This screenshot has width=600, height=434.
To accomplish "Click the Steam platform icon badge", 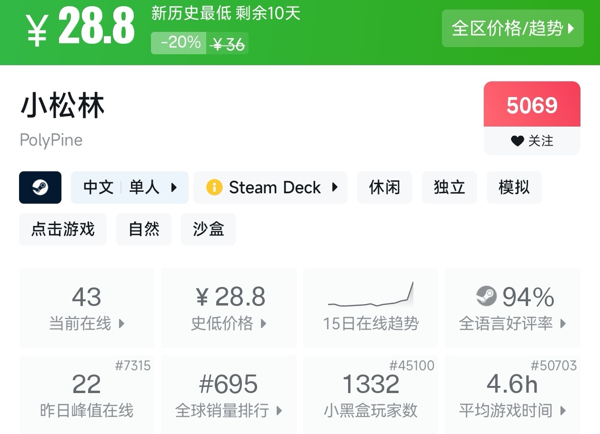I will (40, 187).
